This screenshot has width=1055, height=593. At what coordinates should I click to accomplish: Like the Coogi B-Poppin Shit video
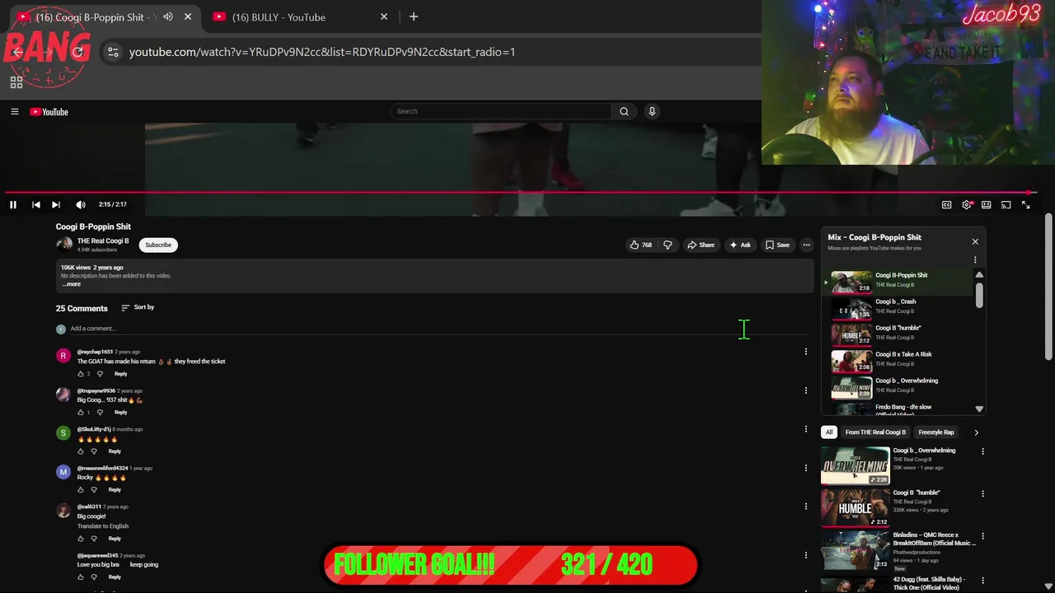(x=641, y=245)
